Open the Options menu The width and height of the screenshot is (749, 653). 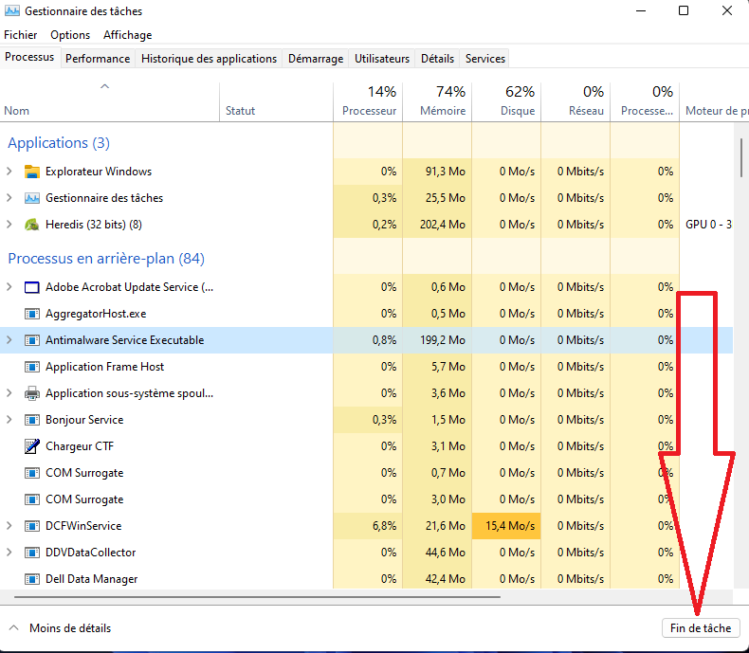click(x=70, y=35)
